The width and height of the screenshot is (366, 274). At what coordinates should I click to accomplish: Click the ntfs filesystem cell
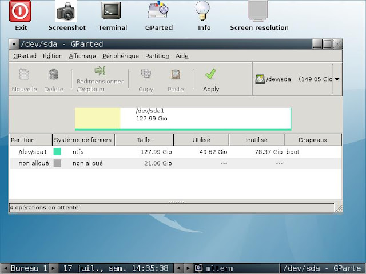(x=78, y=152)
